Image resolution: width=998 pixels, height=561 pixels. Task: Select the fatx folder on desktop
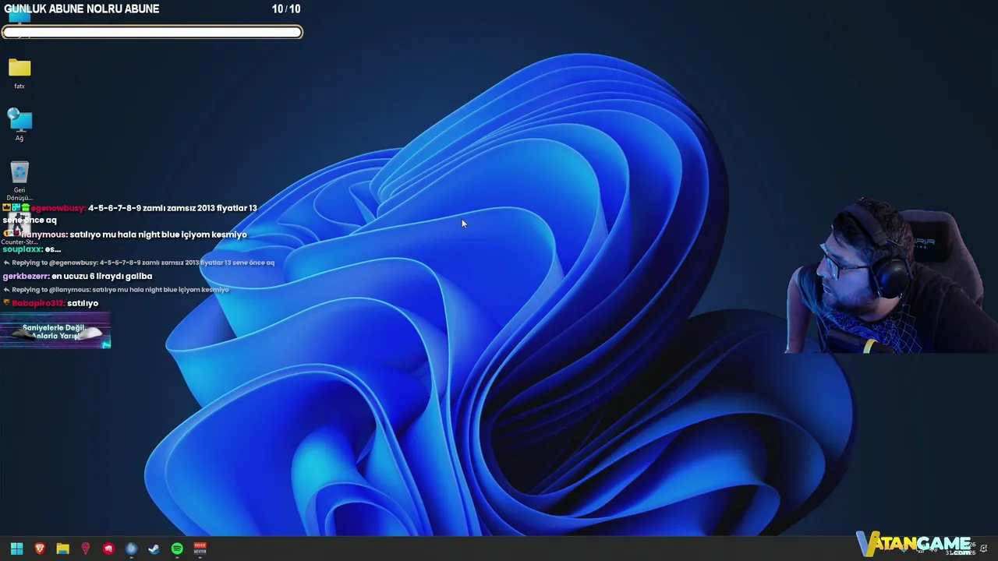pyautogui.click(x=19, y=74)
